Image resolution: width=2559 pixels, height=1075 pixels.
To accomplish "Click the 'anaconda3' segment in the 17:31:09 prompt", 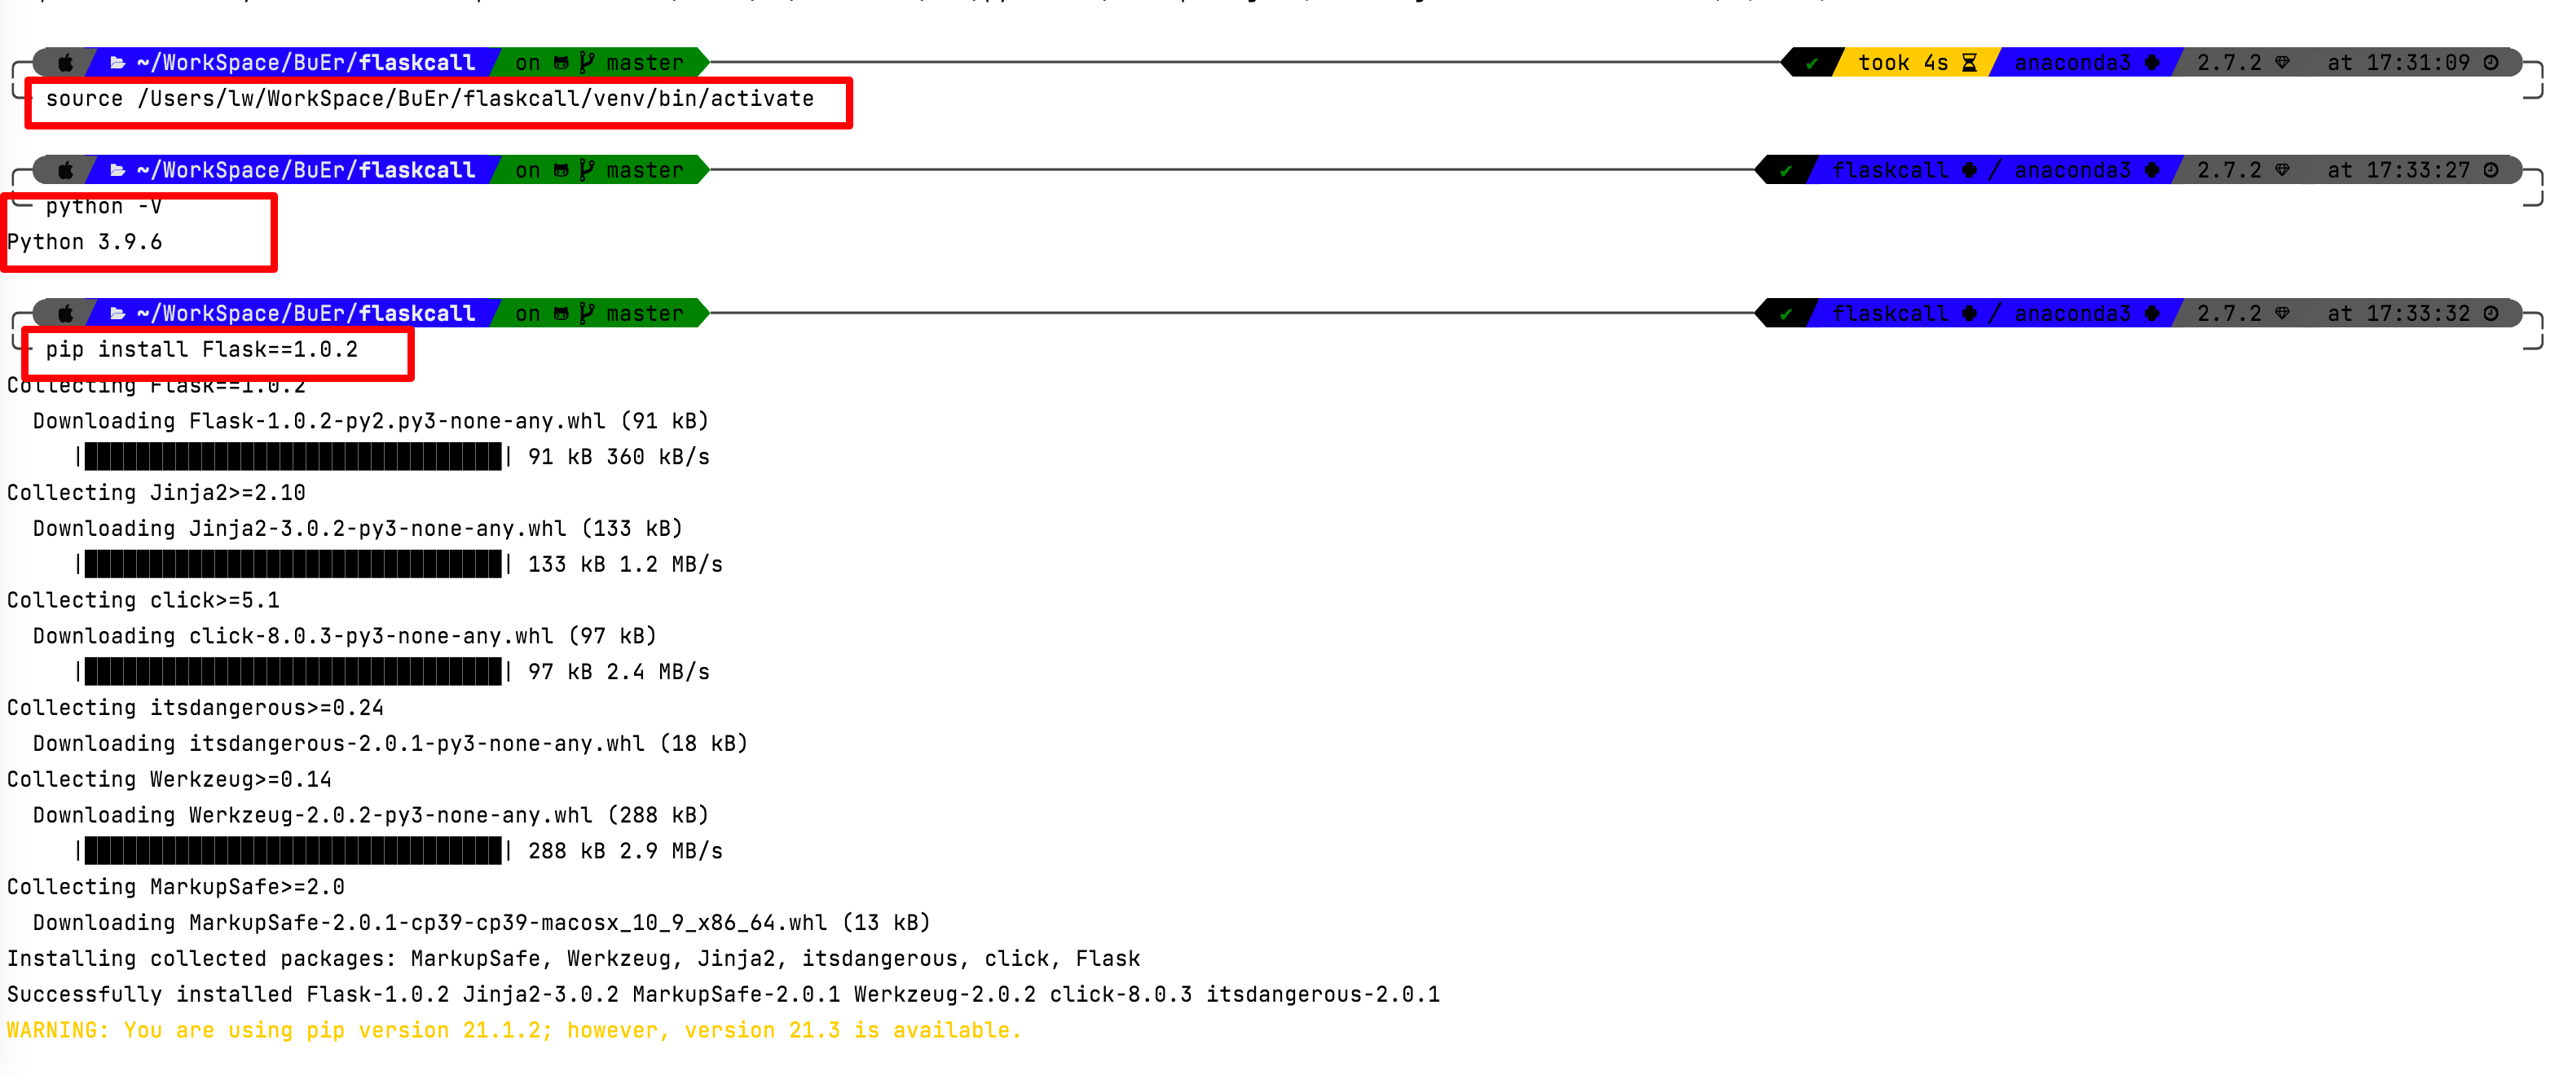I will coord(2072,63).
